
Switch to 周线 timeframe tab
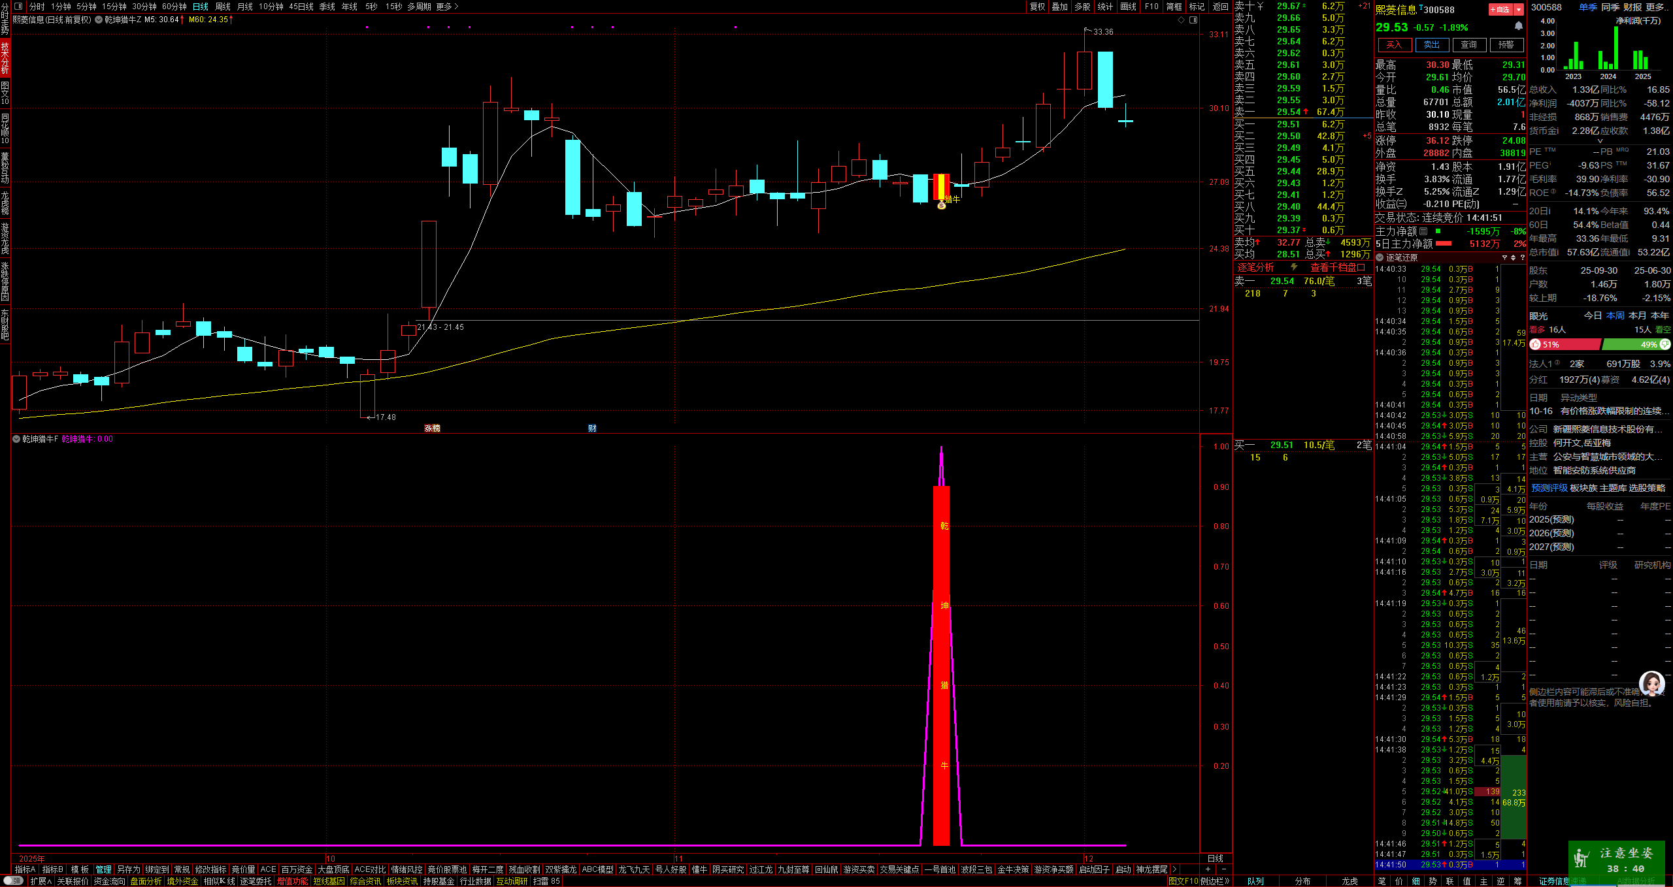tap(223, 7)
